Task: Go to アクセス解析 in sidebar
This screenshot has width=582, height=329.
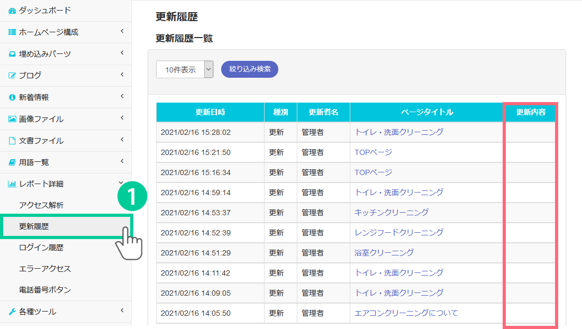Action: point(41,205)
